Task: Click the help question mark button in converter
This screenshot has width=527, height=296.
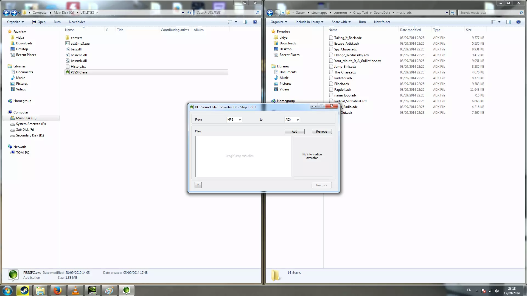Action: tap(198, 185)
